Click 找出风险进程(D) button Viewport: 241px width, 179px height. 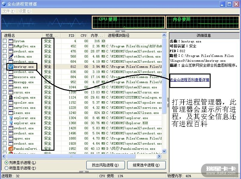[105, 165]
